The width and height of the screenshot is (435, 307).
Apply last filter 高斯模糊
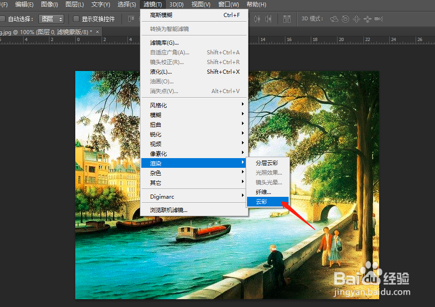click(194, 15)
